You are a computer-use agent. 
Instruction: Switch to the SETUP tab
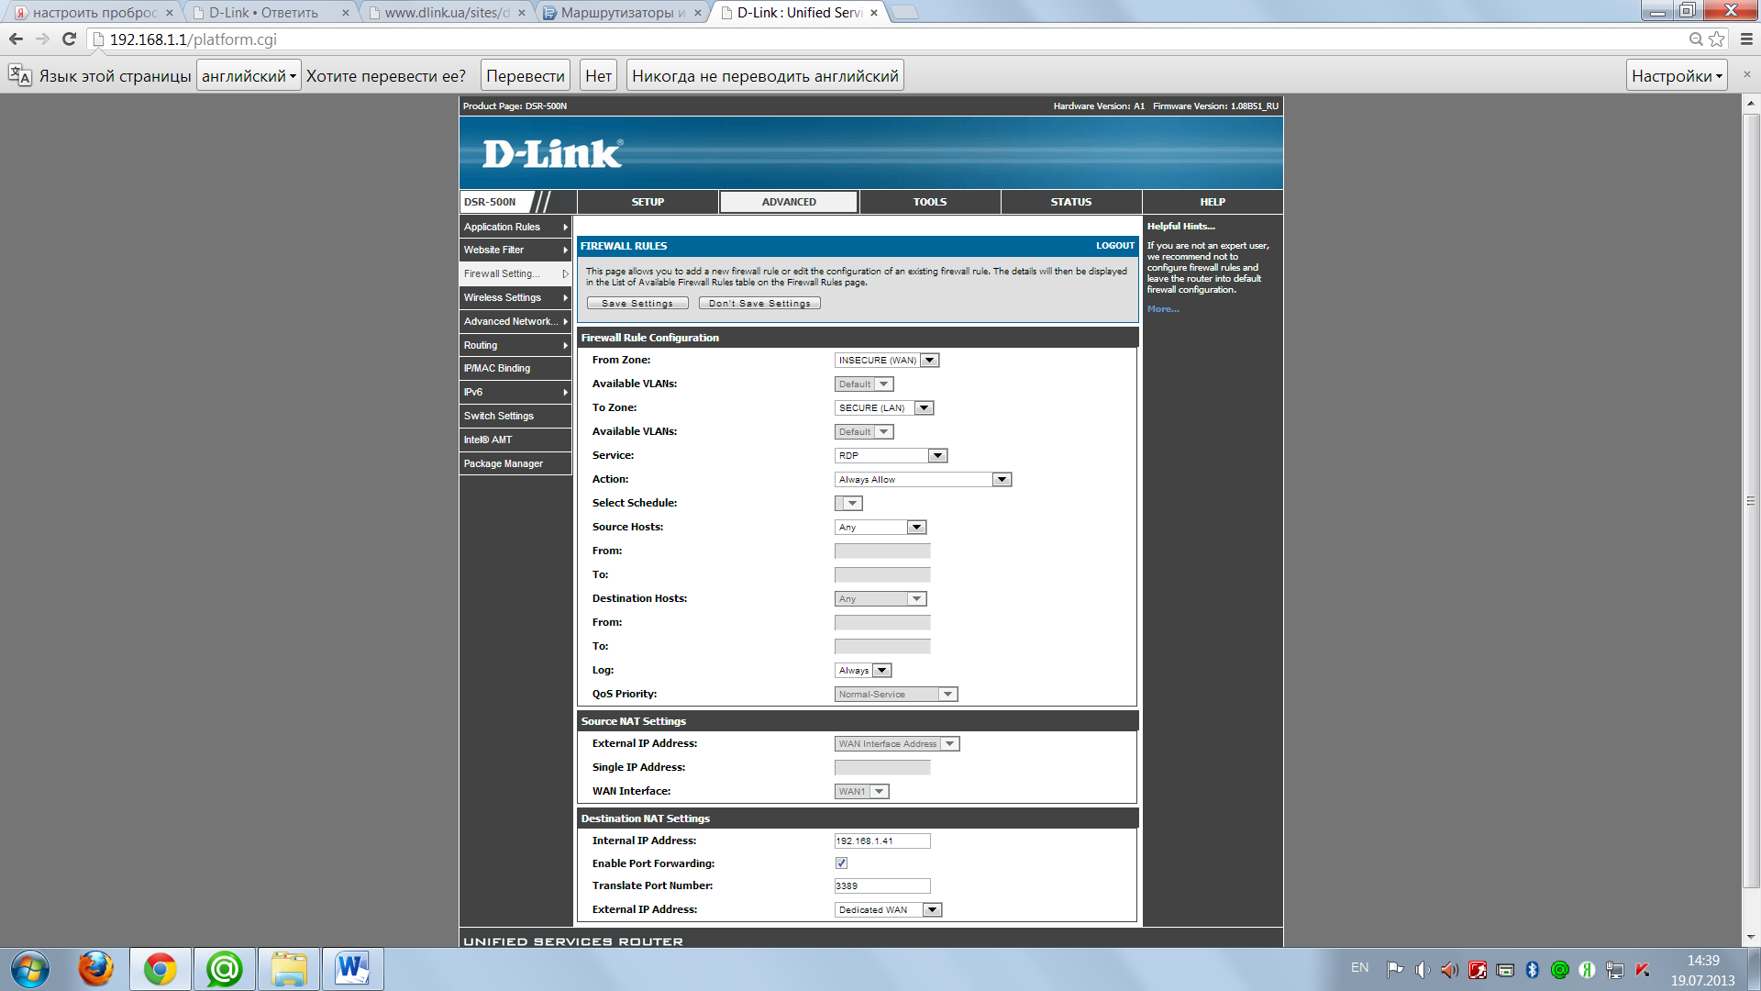pyautogui.click(x=648, y=202)
